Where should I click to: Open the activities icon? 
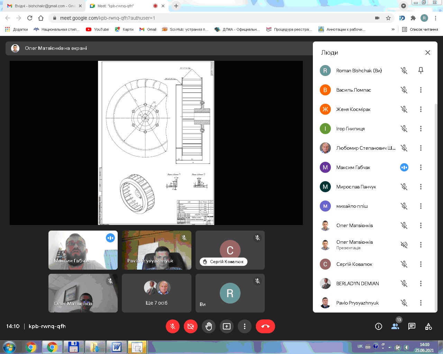(428, 326)
